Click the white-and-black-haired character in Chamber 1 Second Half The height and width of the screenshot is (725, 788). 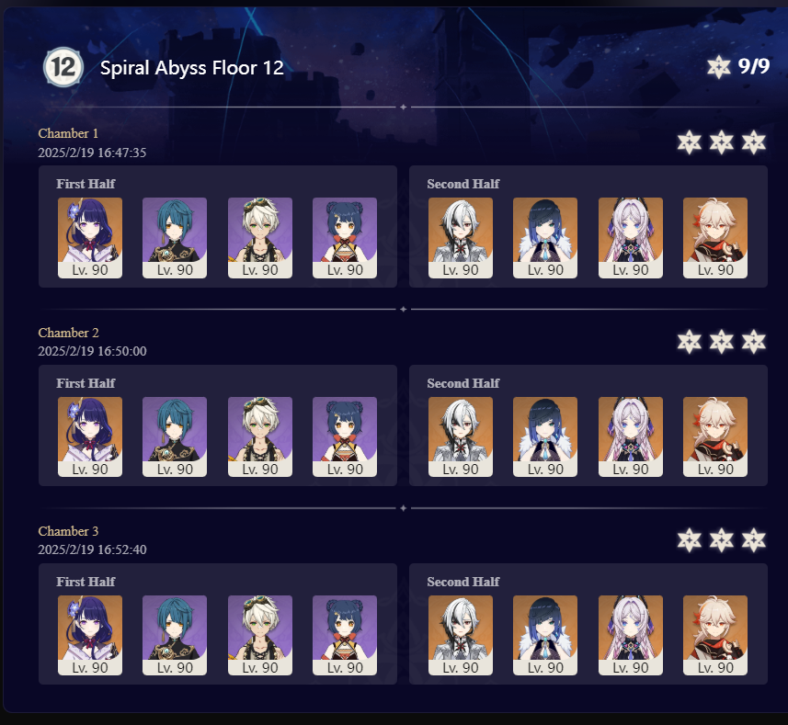coord(461,237)
